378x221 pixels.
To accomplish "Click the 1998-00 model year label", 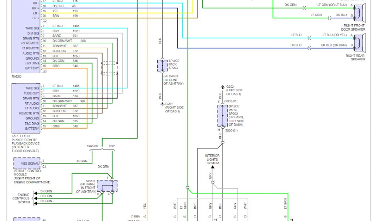I will (x=93, y=146).
